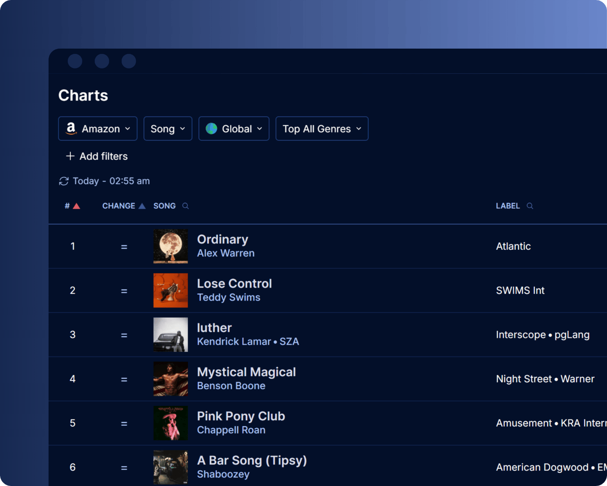Screen dimensions: 607x486
Task: Select the LABEL column header
Action: pyautogui.click(x=508, y=206)
